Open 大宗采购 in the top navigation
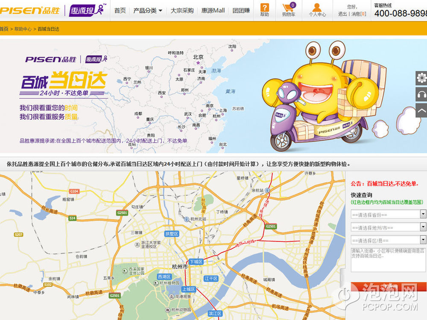The image size is (427, 320). tap(182, 11)
